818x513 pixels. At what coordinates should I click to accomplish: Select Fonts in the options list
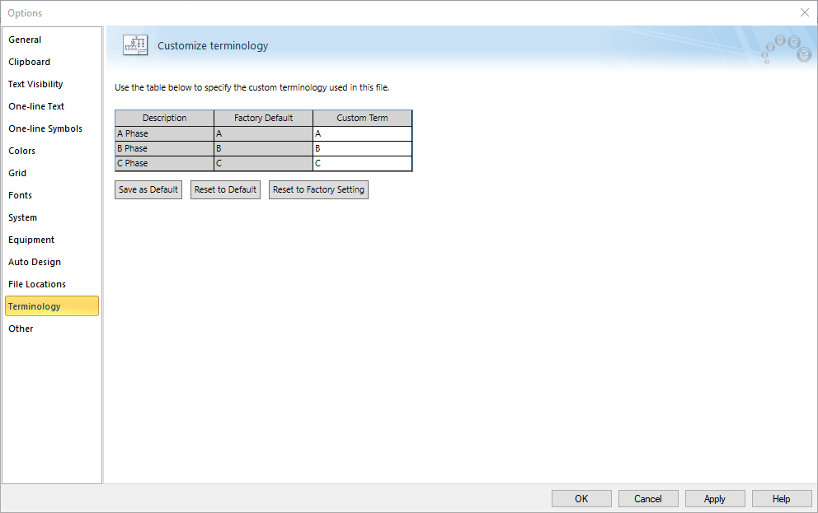pos(21,195)
